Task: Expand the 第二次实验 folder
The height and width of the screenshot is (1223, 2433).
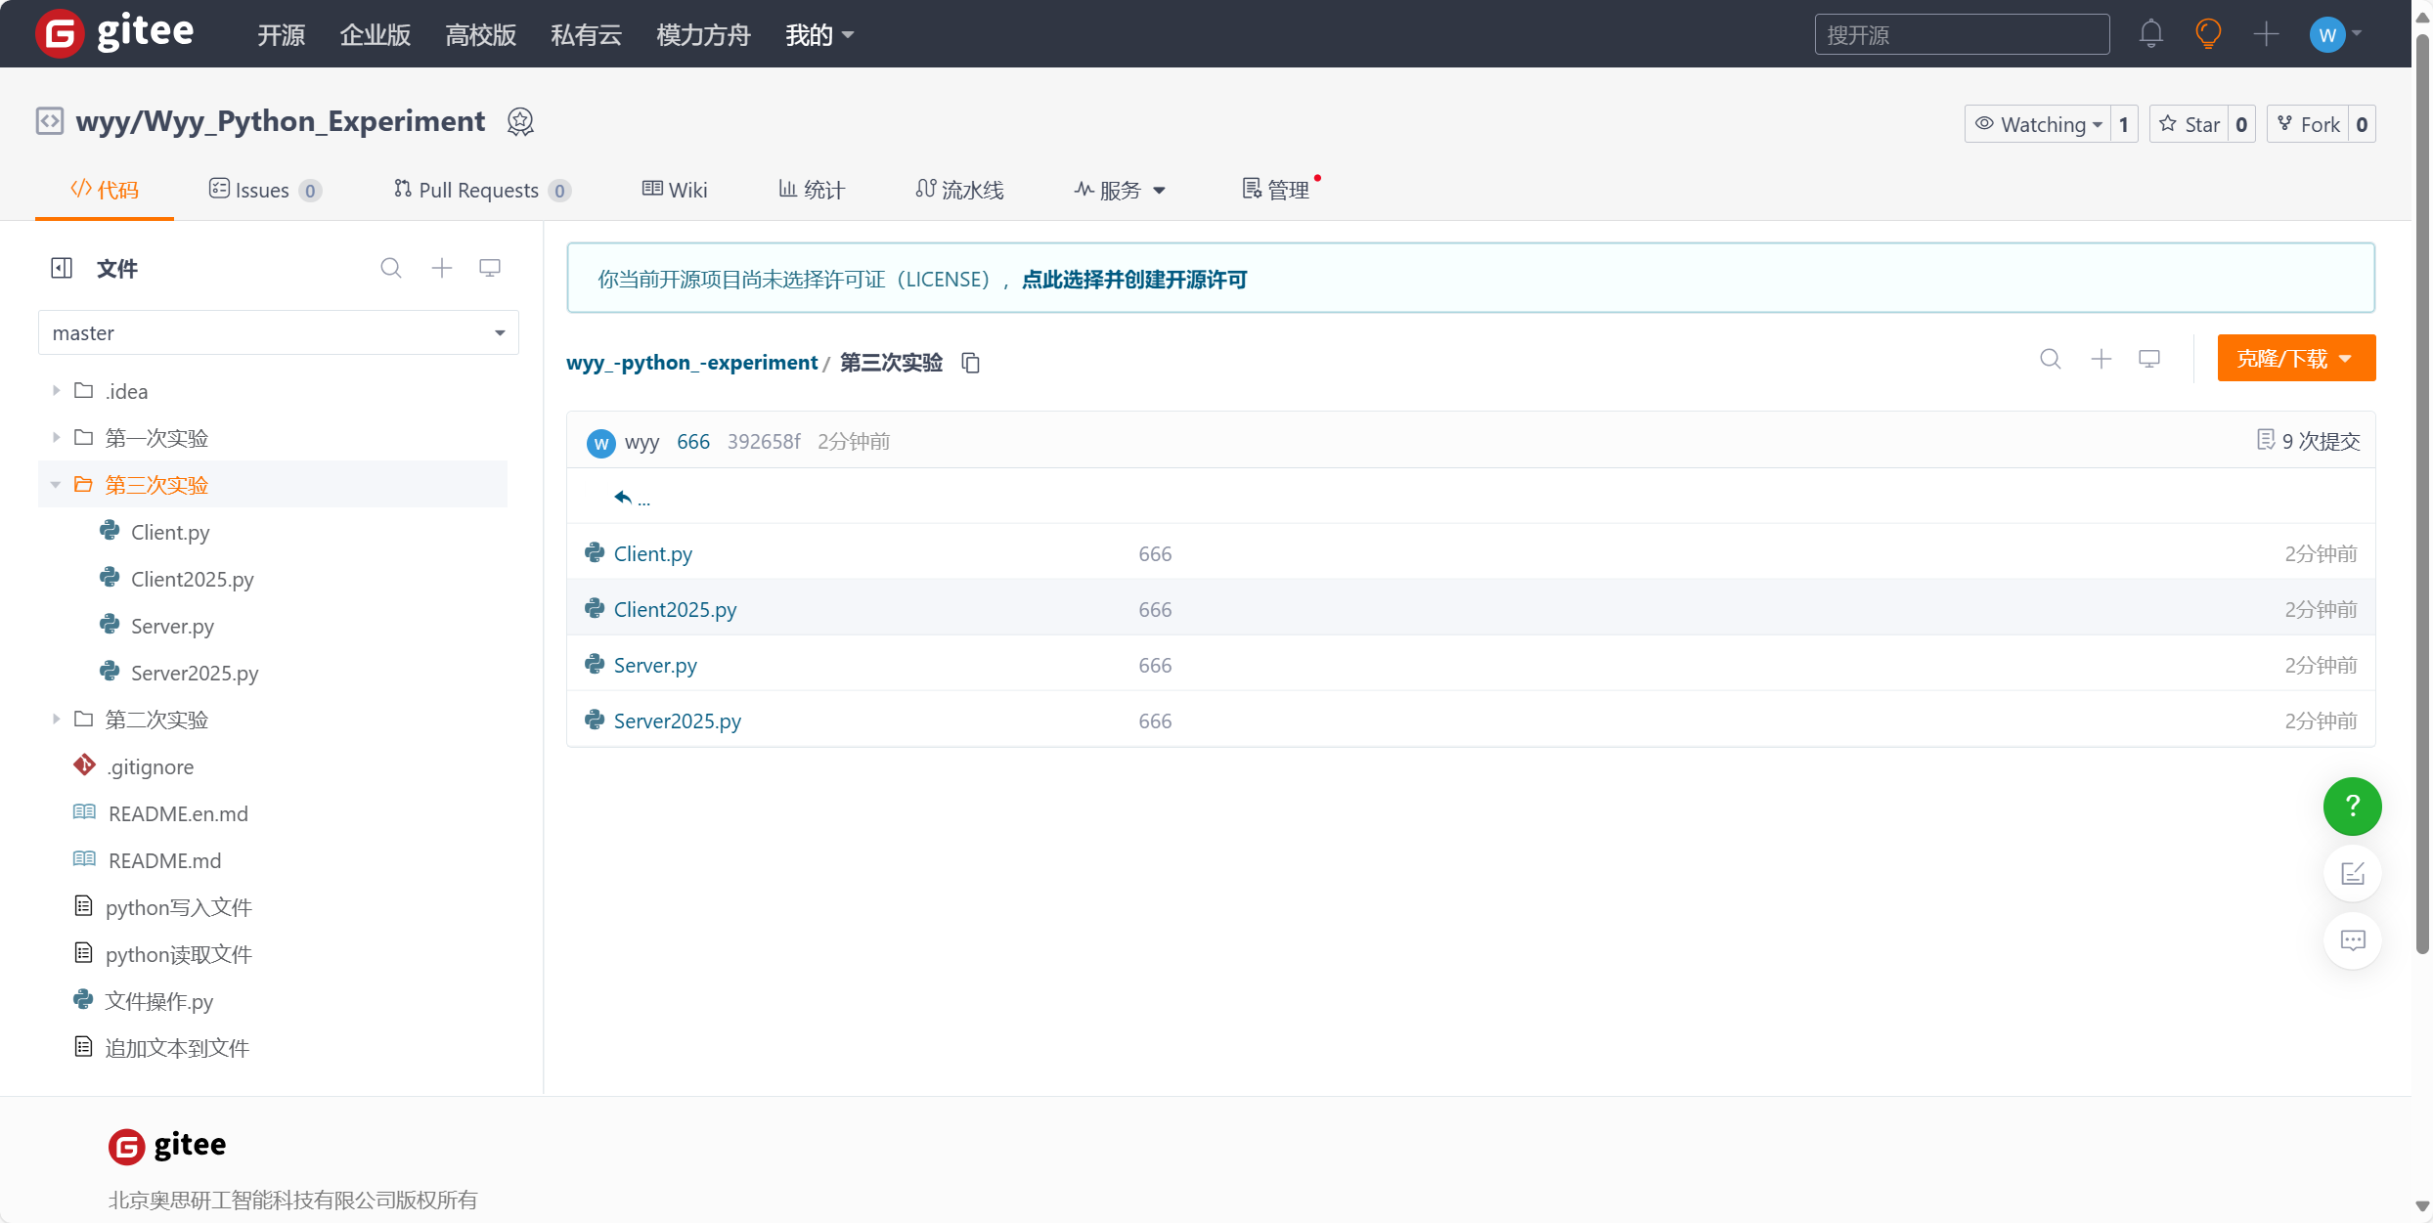Action: [x=56, y=719]
